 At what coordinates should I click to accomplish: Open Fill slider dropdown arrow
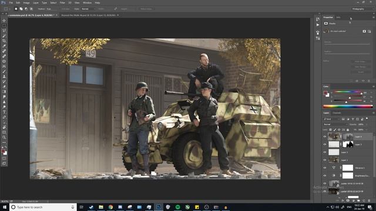coord(366,130)
